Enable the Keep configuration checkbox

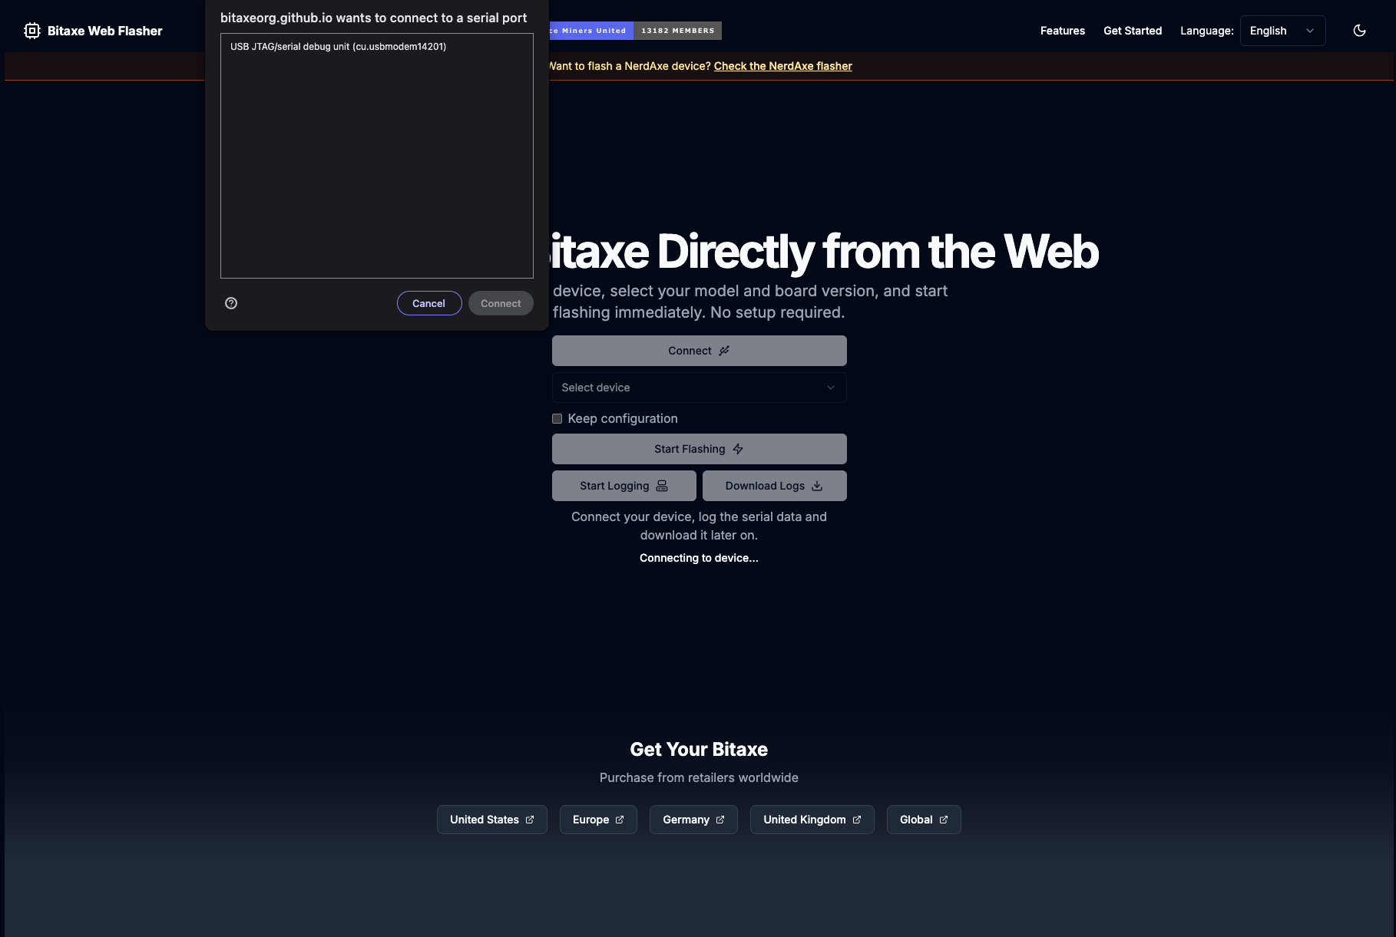(x=557, y=418)
